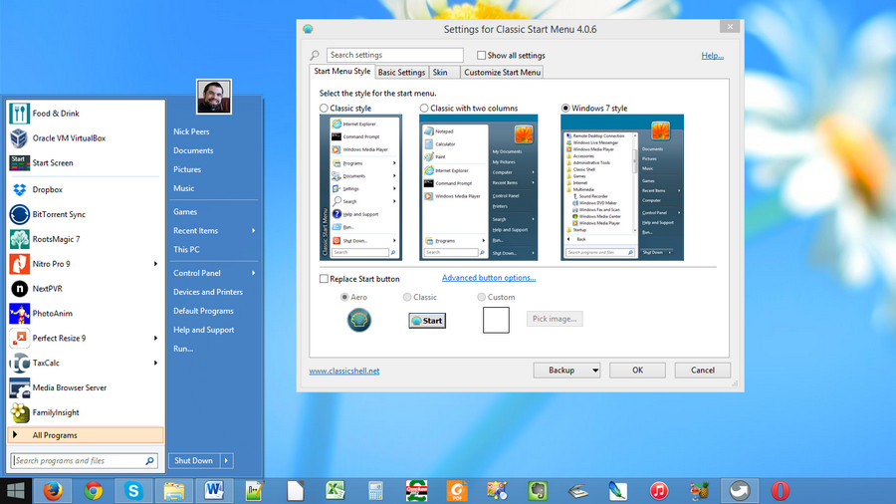Screen dimensions: 896x504
Task: Open NextPVR program icon
Action: point(20,289)
